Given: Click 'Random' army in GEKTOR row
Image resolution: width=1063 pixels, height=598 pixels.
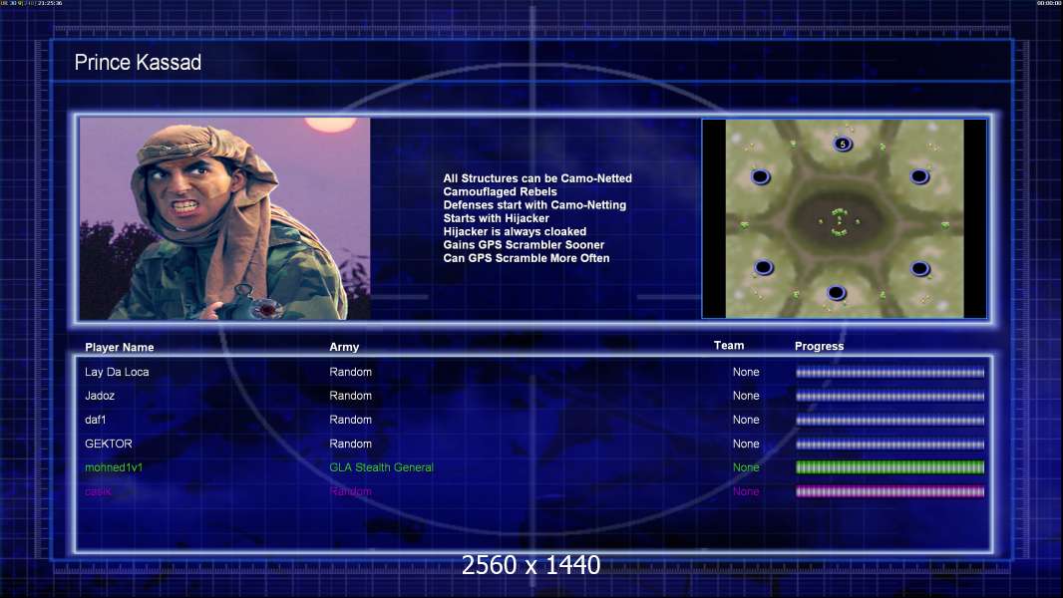Looking at the screenshot, I should pyautogui.click(x=350, y=444).
